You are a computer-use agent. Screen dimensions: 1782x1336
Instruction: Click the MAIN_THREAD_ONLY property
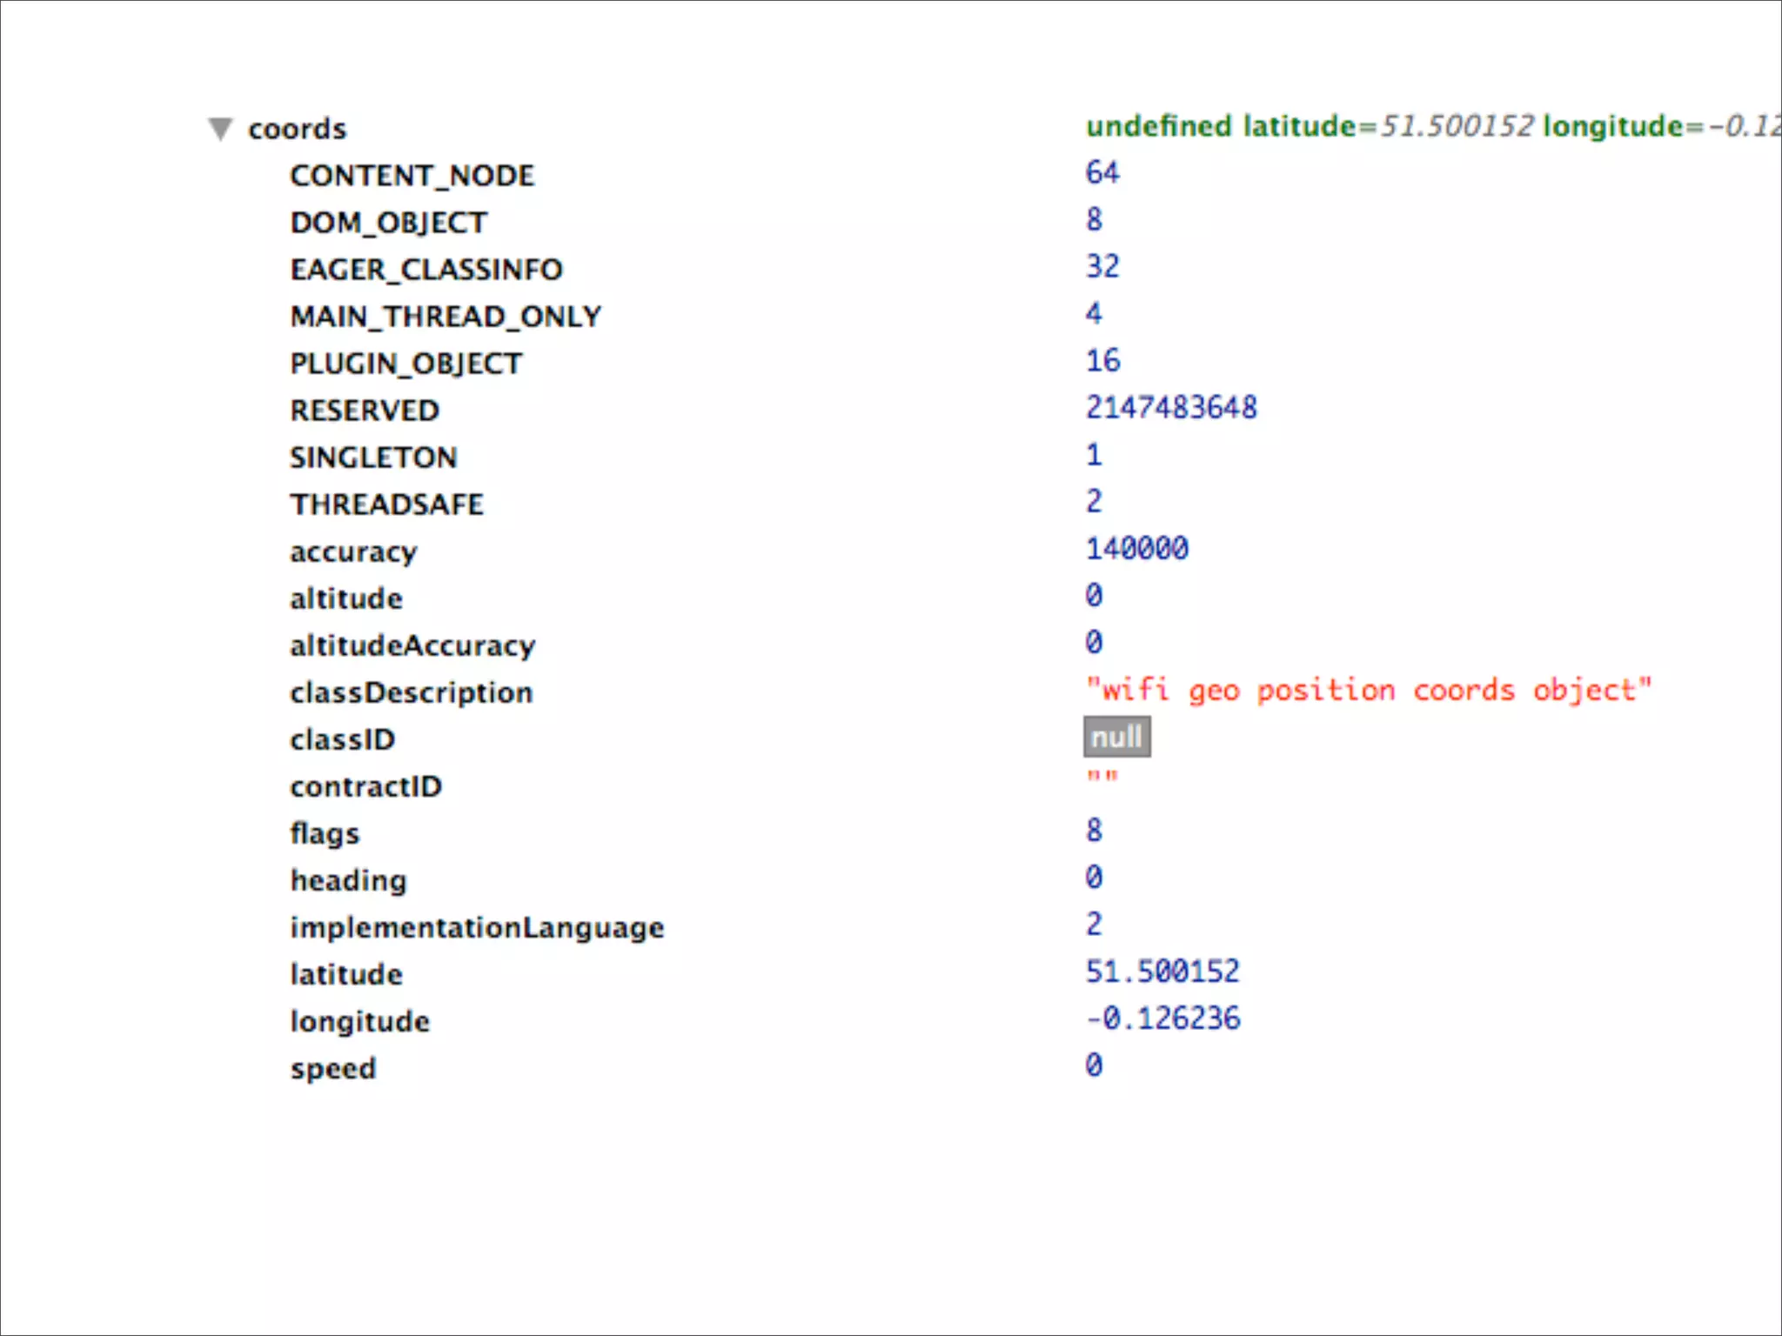click(x=445, y=317)
